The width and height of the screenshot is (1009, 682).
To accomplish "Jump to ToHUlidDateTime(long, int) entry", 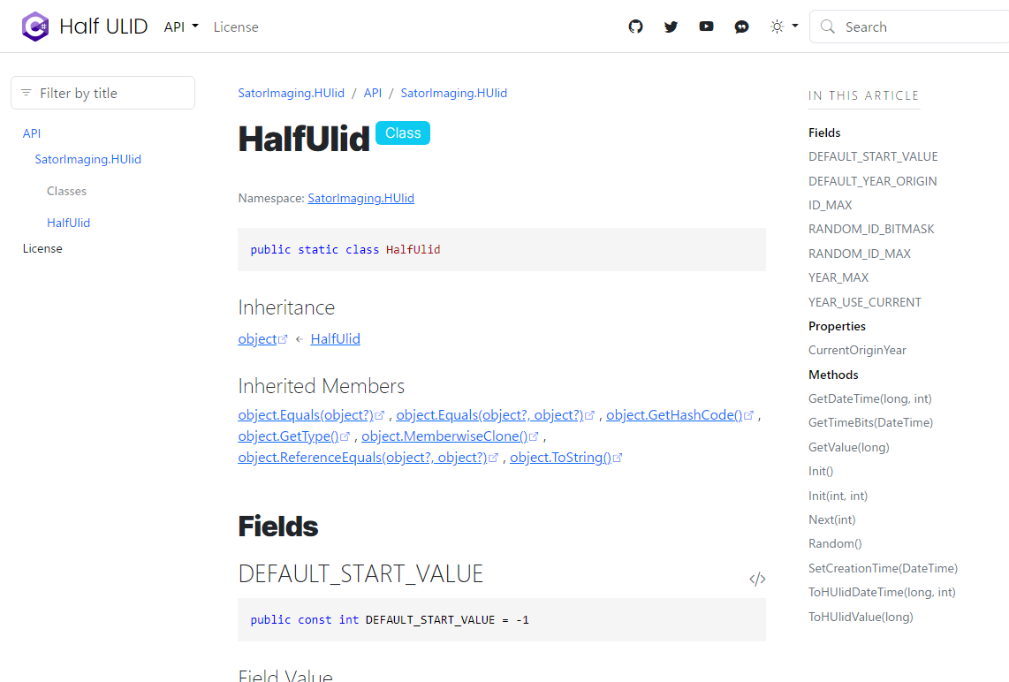I will tap(883, 592).
